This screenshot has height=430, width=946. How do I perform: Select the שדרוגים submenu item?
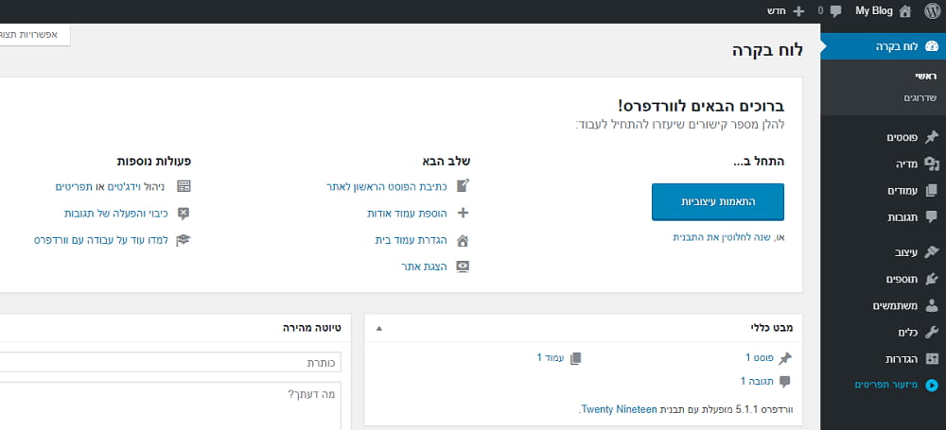920,97
